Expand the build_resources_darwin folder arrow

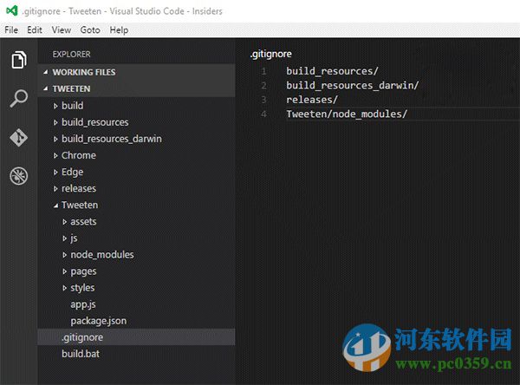point(55,139)
